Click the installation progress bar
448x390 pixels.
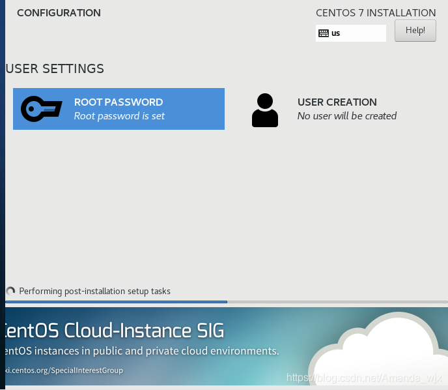pyautogui.click(x=227, y=302)
